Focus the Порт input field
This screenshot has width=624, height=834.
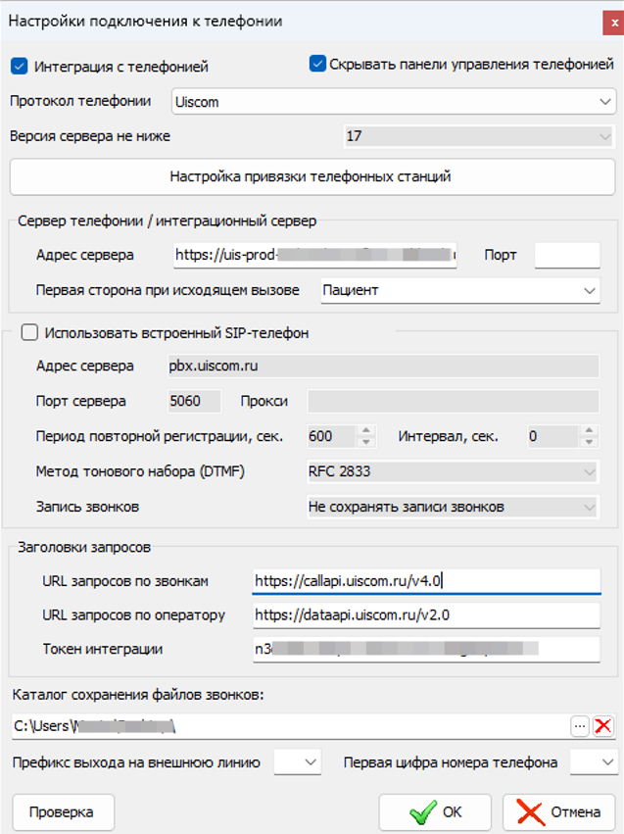pyautogui.click(x=567, y=256)
